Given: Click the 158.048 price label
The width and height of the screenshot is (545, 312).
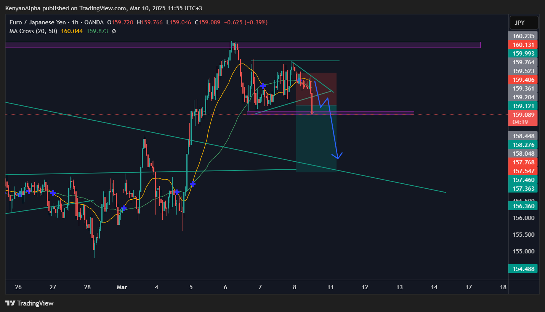Looking at the screenshot, I should click(x=523, y=153).
